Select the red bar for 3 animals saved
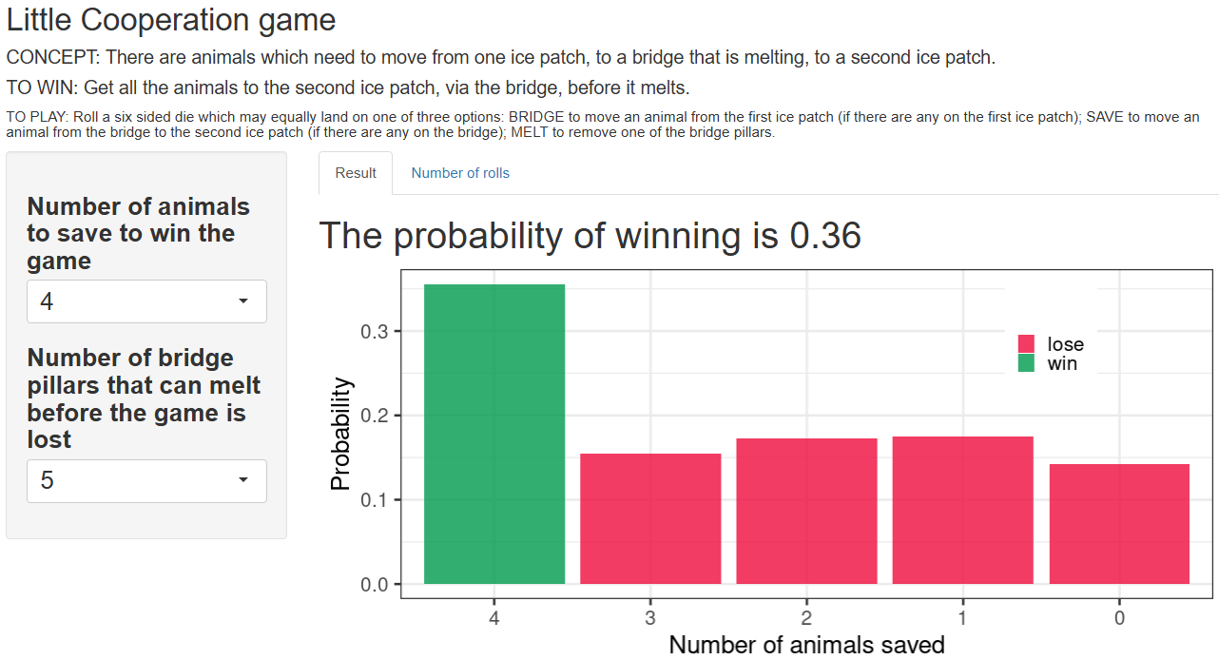This screenshot has height=660, width=1219. point(650,518)
